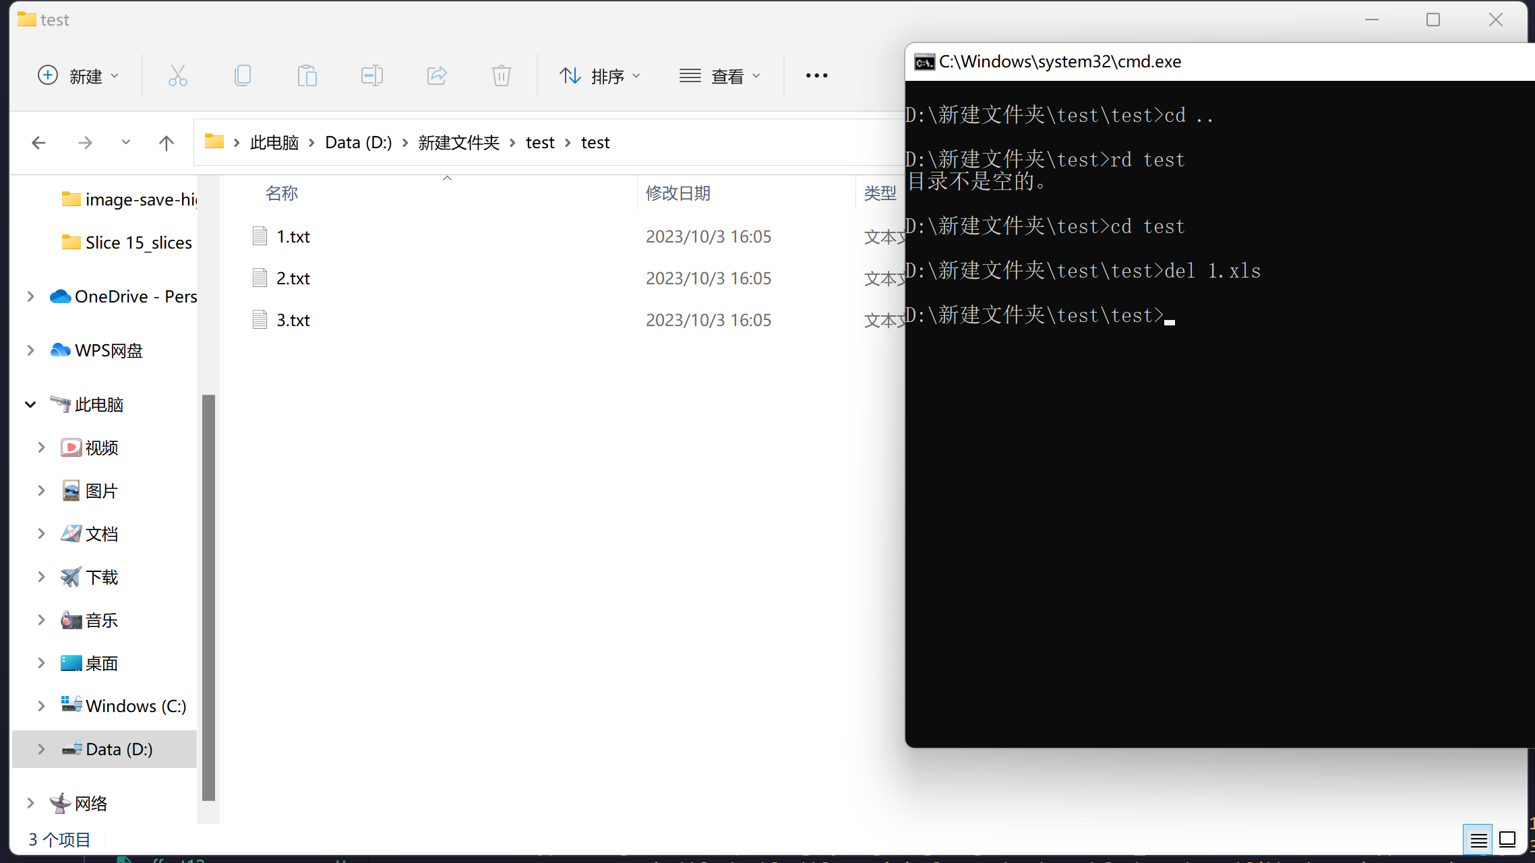1535x863 pixels.
Task: Sort by the 名称 column header
Action: (282, 193)
